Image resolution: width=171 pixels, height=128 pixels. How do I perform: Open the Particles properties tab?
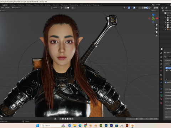161,86
